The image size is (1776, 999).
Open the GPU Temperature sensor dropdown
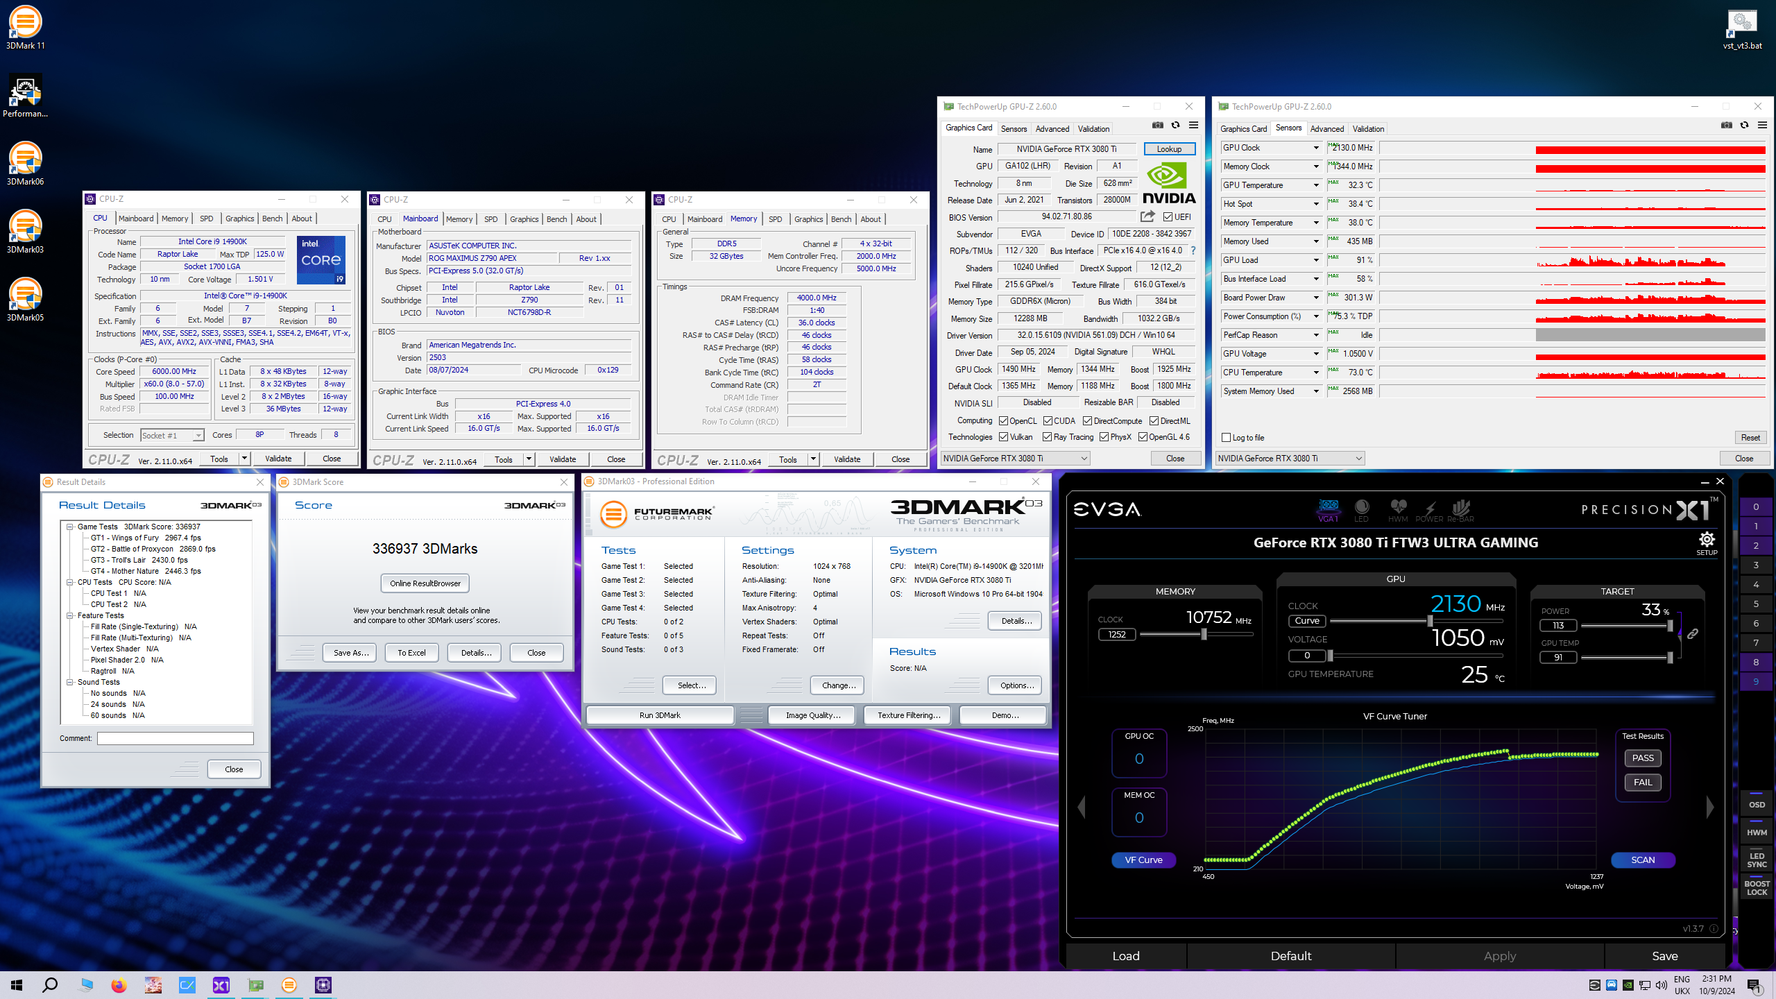1316,185
